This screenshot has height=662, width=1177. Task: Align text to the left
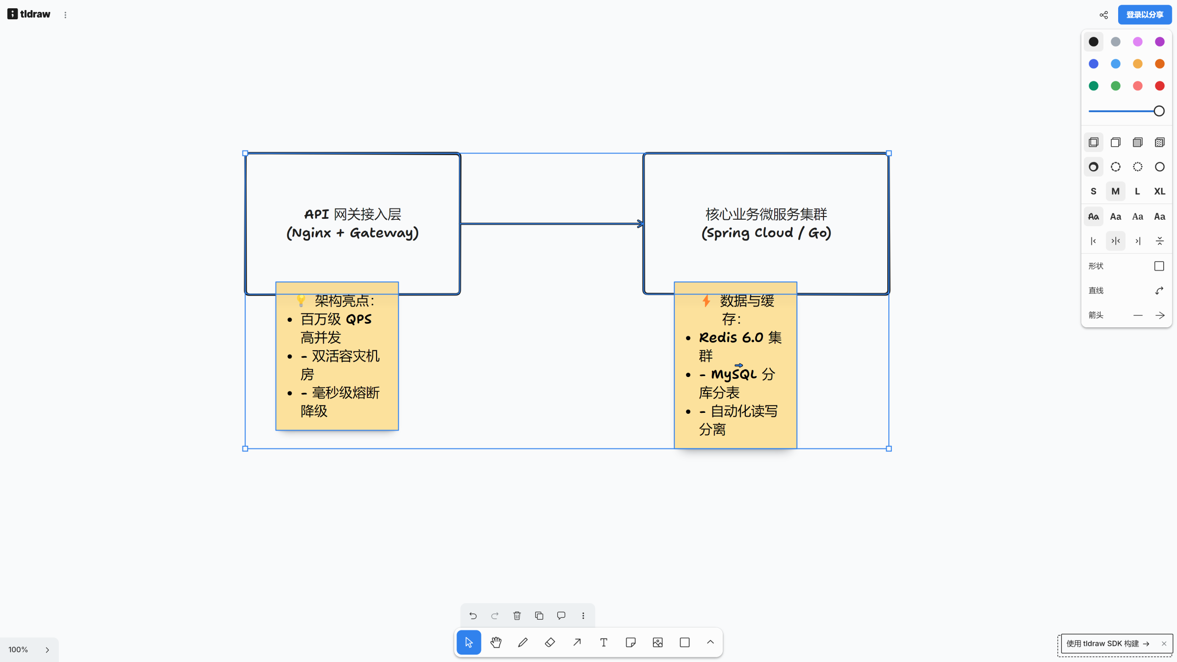1093,241
